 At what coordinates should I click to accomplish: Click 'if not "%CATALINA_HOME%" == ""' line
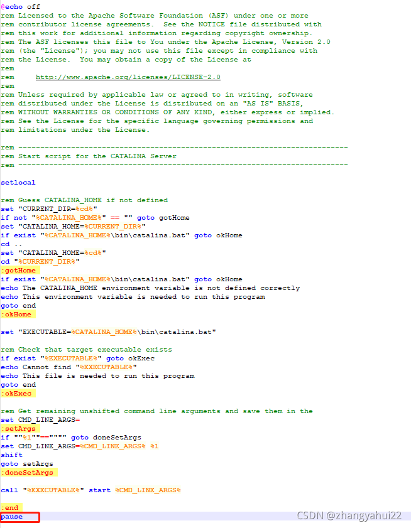point(95,218)
